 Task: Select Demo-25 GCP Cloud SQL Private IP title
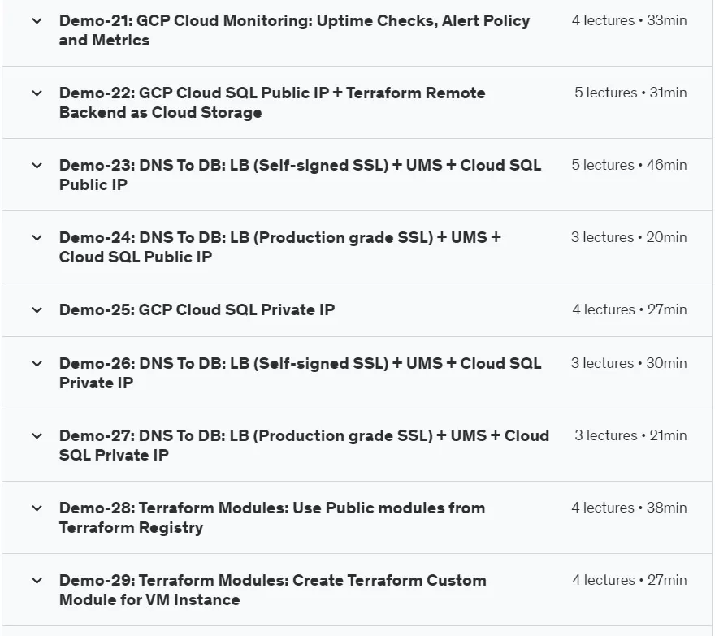(197, 310)
